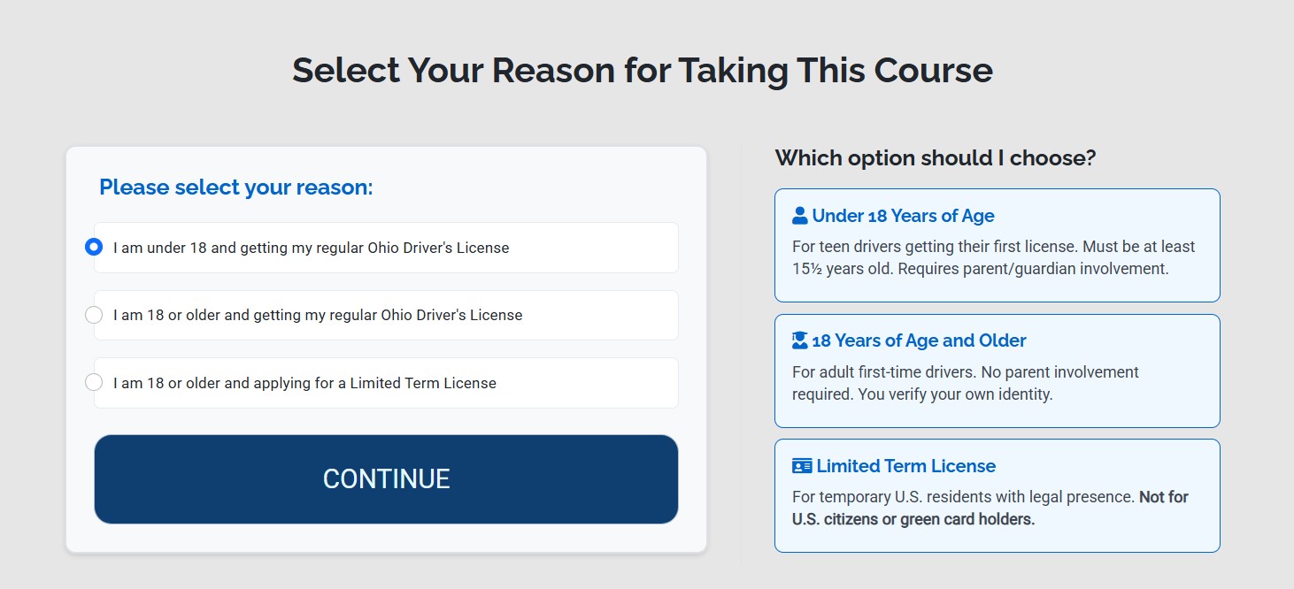Open the 'Limited Term License' card heading
Screen dimensions: 1294x589
coord(905,466)
